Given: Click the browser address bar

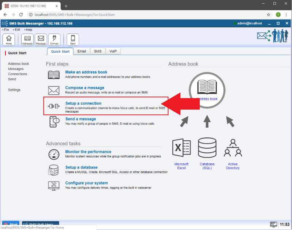Looking at the screenshot, I should pyautogui.click(x=146, y=15).
